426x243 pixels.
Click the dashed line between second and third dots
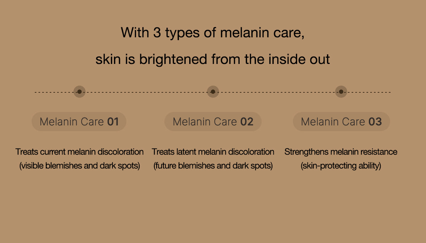[277, 92]
